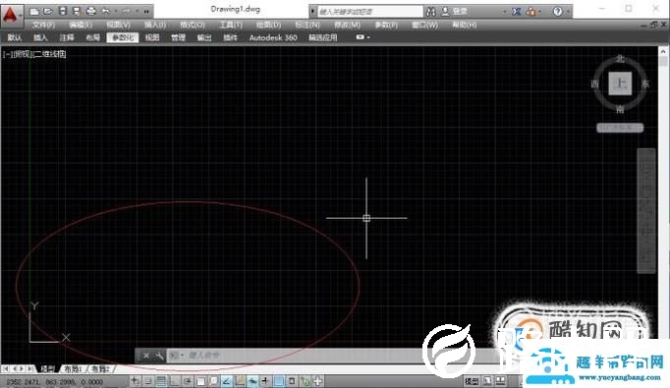
Task: Open the undo history dropdown arrow
Action: 116,12
